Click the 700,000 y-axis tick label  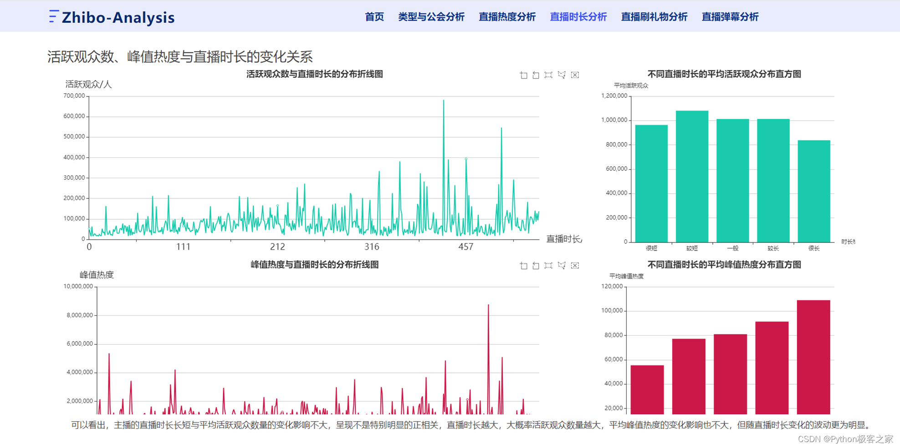click(74, 96)
